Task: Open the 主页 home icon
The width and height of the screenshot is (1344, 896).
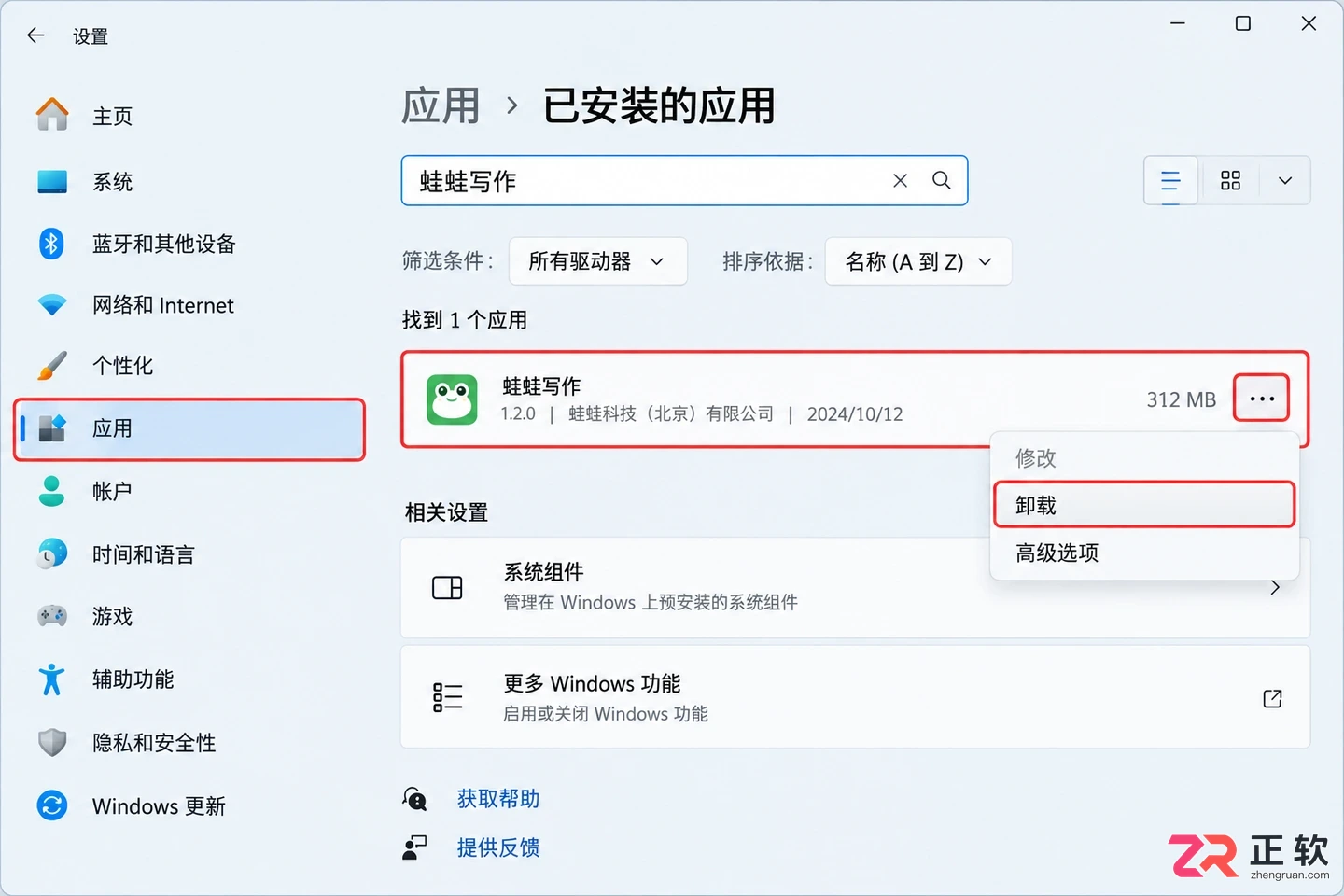Action: (52, 115)
